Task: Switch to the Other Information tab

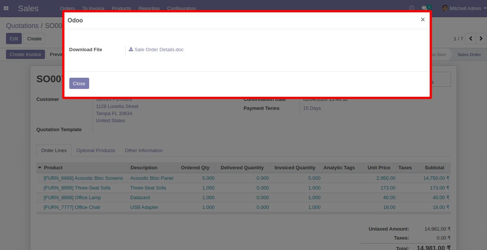Action: (144, 150)
